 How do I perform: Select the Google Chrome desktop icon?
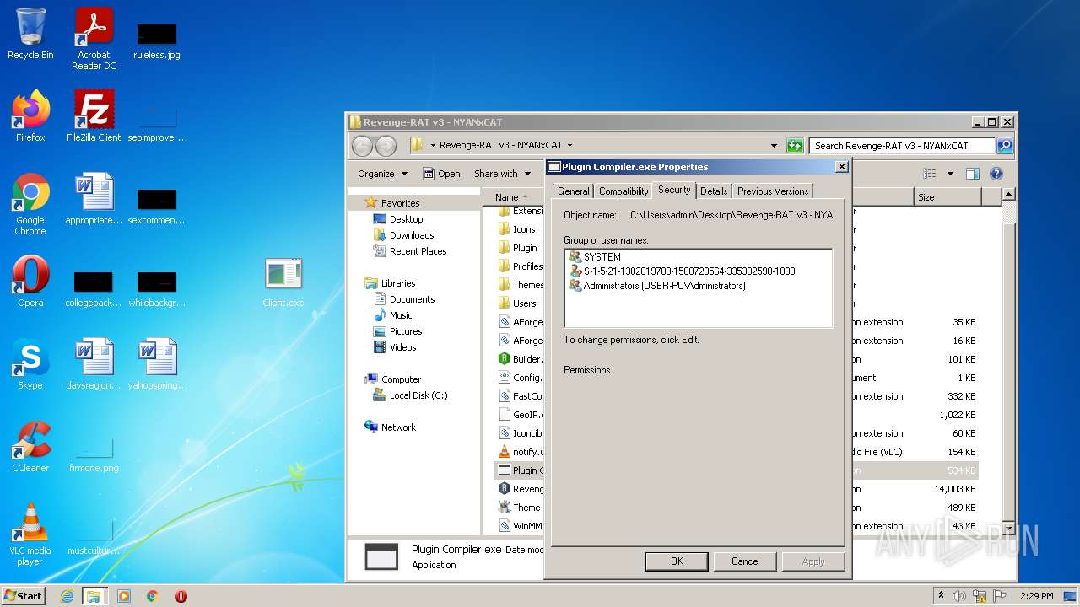pyautogui.click(x=30, y=204)
